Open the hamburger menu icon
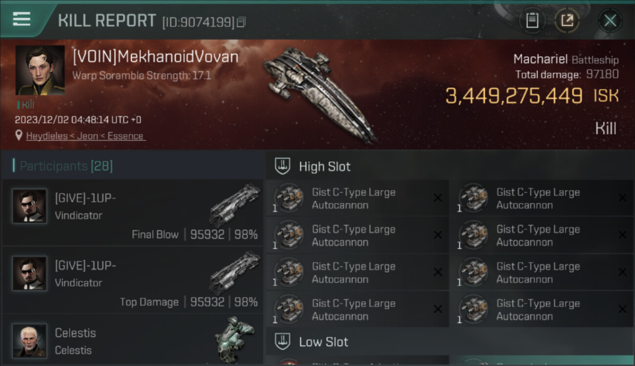635x366 pixels. [x=21, y=19]
